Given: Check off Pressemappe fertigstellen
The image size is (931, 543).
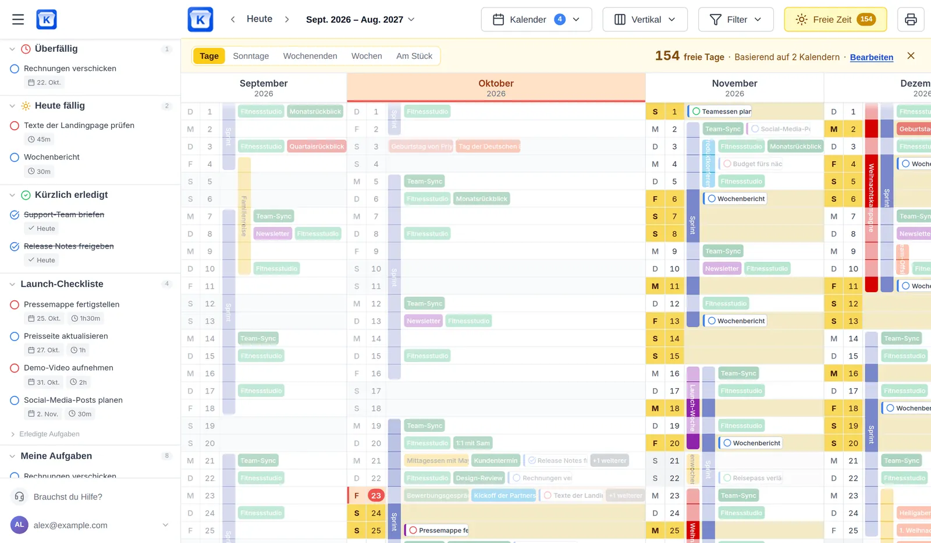Looking at the screenshot, I should (x=15, y=304).
